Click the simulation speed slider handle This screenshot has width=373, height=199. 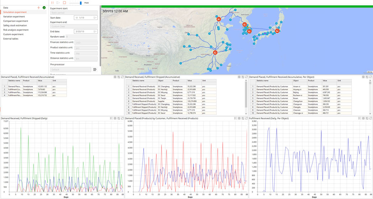[x=81, y=3]
